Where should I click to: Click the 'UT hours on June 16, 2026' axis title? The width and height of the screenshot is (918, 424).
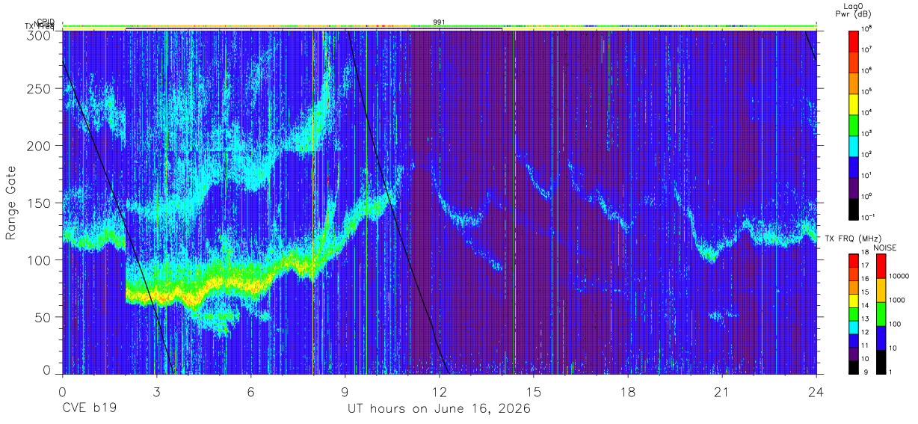(x=439, y=409)
